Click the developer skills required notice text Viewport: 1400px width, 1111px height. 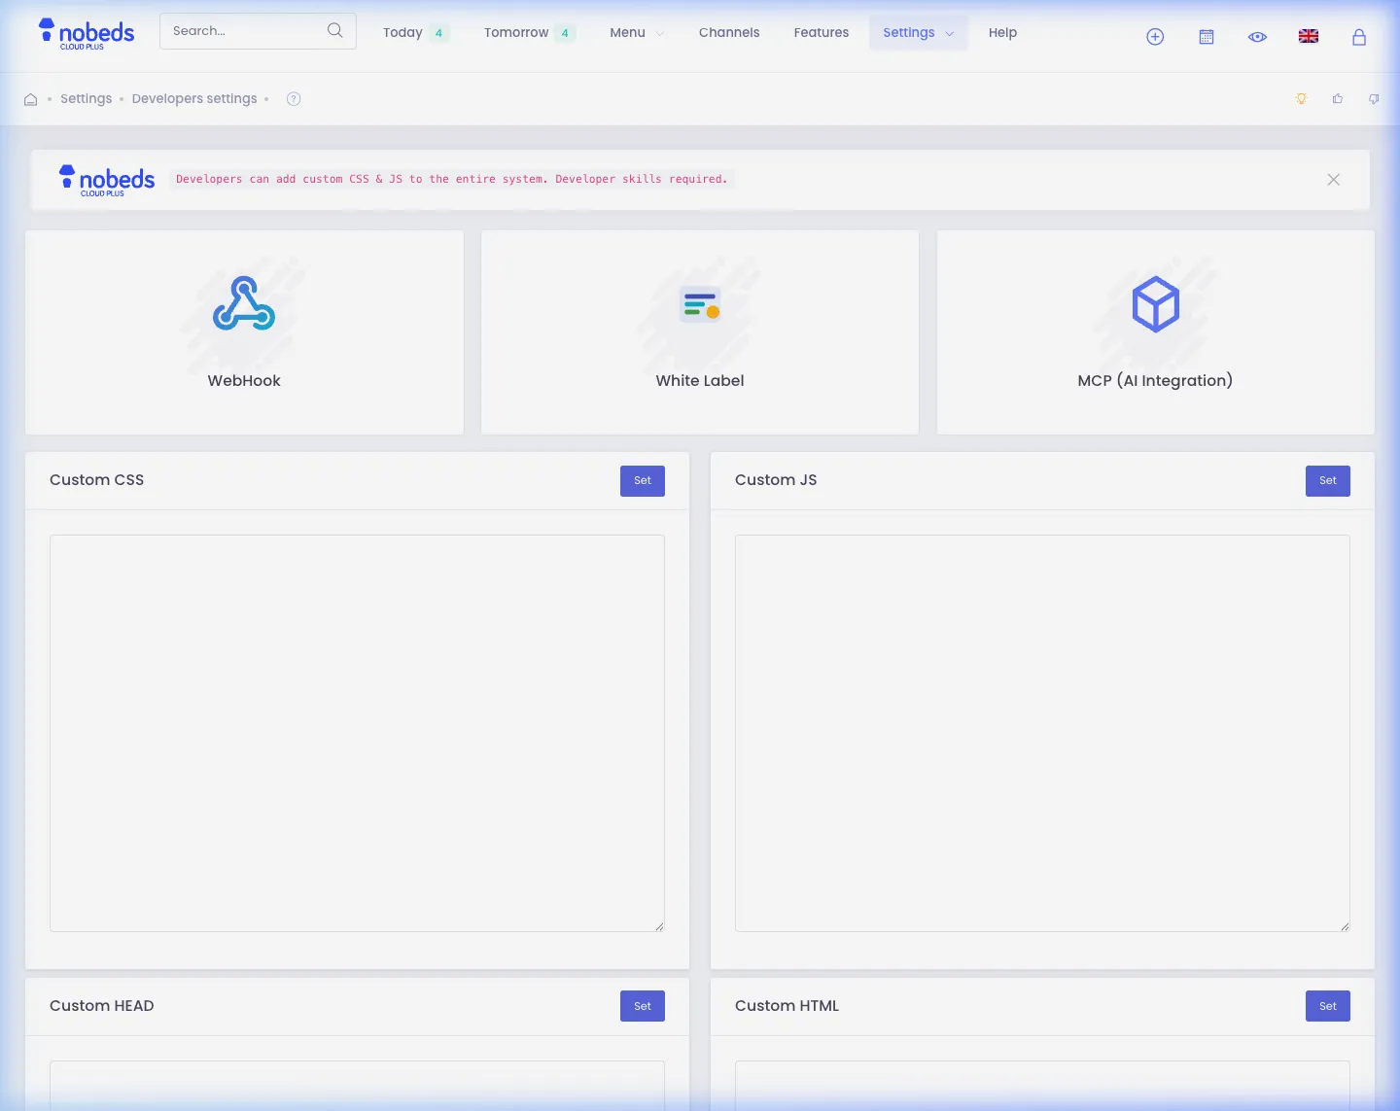(x=452, y=179)
